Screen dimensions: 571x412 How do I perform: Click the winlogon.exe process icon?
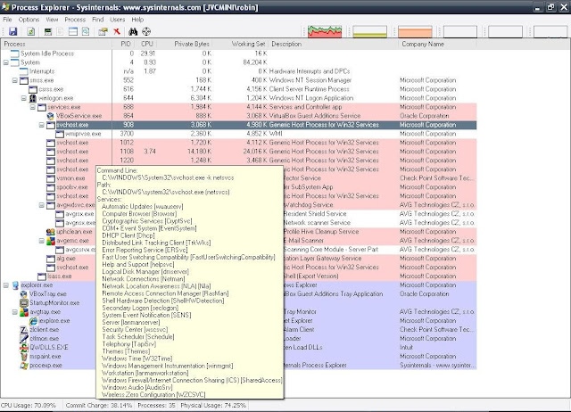33,98
